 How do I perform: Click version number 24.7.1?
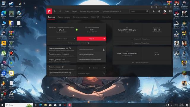tap(92, 30)
